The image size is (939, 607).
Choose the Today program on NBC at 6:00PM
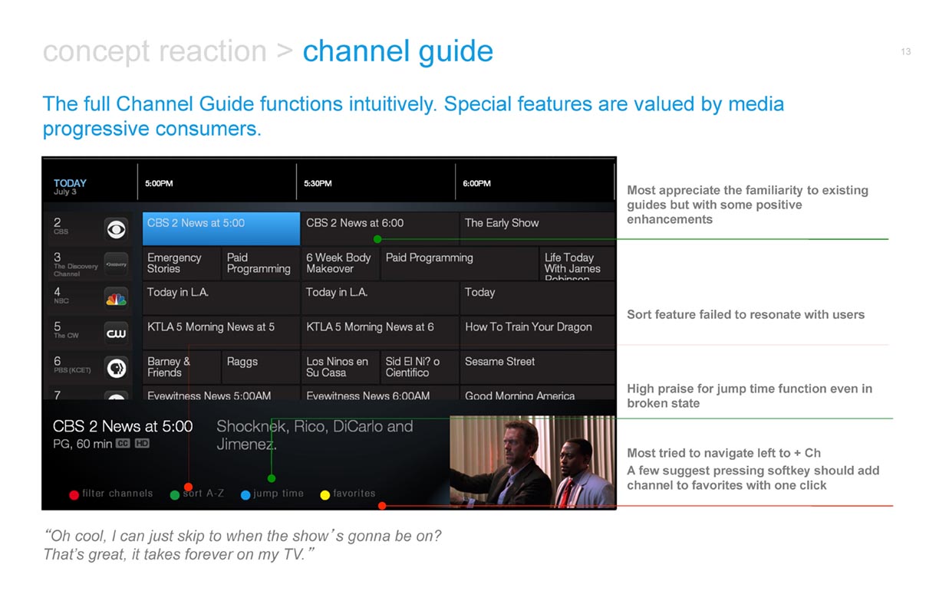coord(538,297)
